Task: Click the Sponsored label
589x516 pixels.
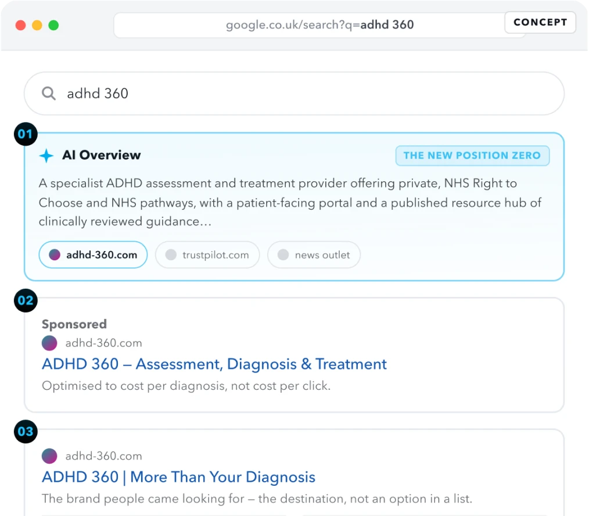Action: 74,324
